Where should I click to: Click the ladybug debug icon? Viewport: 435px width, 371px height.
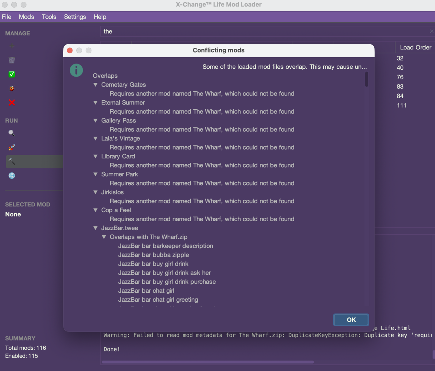12,88
